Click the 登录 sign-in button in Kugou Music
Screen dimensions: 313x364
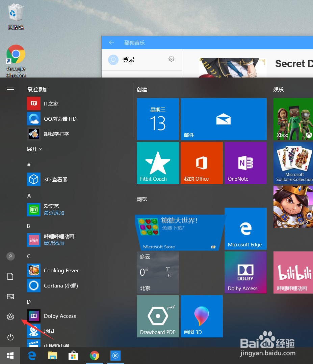[x=128, y=59]
